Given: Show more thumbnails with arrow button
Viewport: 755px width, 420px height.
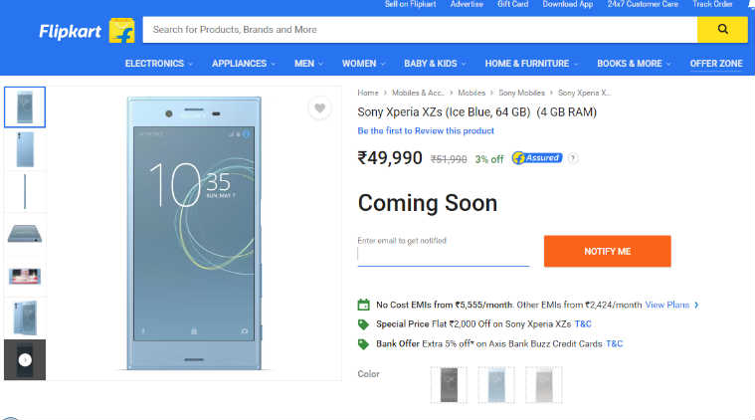Looking at the screenshot, I should point(25,360).
